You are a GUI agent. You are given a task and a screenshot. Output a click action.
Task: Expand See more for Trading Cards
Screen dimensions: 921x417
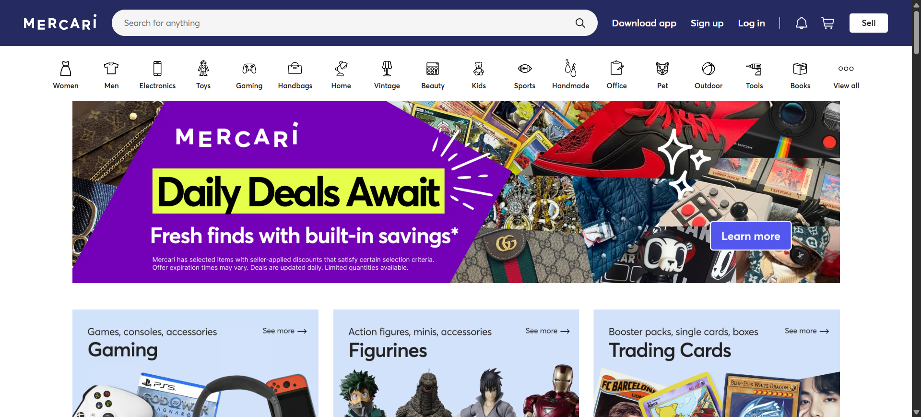(x=807, y=331)
